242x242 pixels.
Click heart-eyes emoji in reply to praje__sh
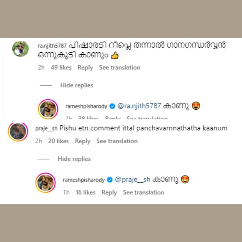tap(185, 179)
